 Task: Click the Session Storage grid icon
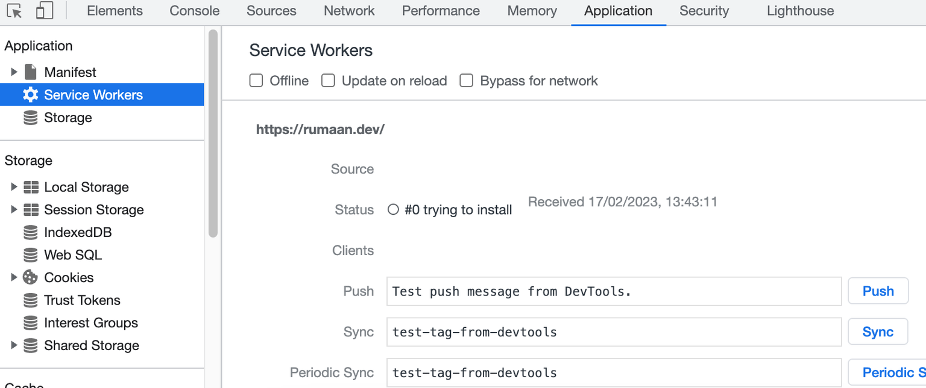31,210
